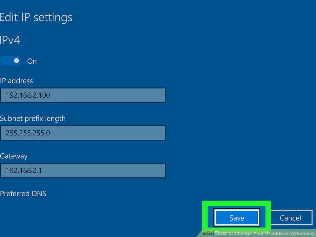Click the Subnet prefix length input box
316x237 pixels.
[83, 133]
